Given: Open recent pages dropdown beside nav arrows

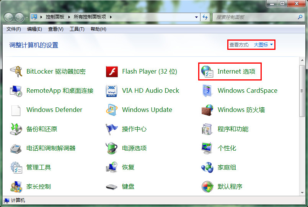Looking at the screenshot, I should [x=27, y=17].
